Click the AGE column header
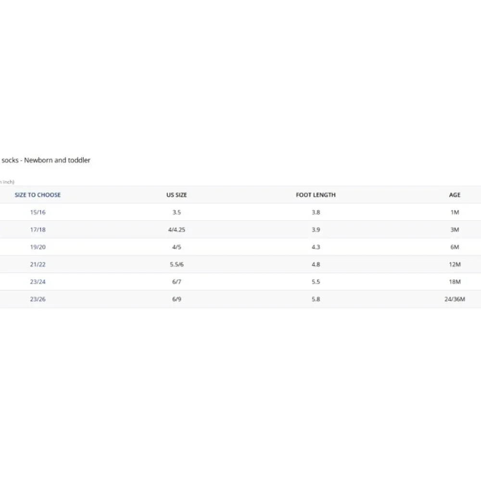 pos(455,195)
